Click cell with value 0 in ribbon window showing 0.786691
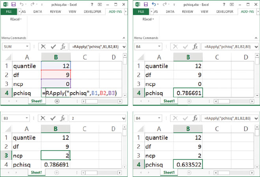Screen dimensions: 260x177 pyautogui.click(x=188, y=84)
